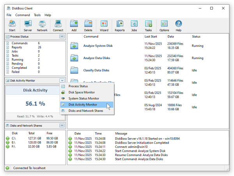Expand the Process Status panel dropdown arrow
The width and height of the screenshot is (234, 176).
click(x=62, y=36)
